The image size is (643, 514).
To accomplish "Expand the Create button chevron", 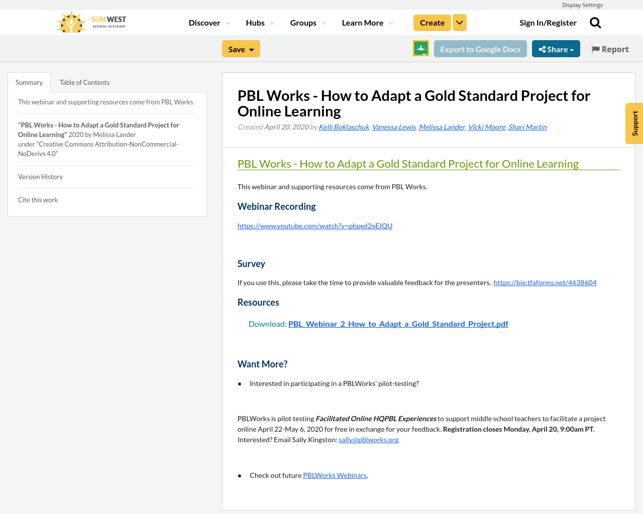I will click(x=459, y=22).
